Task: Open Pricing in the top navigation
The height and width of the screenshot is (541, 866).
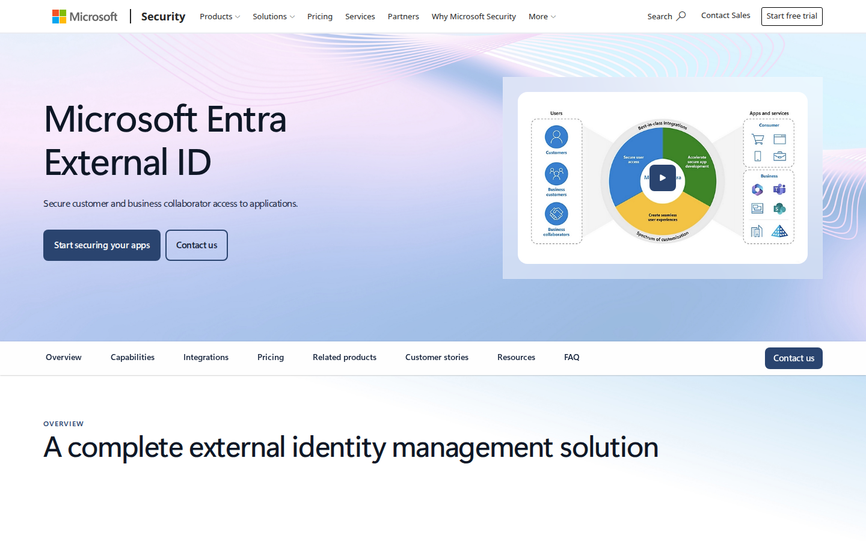Action: (x=320, y=17)
